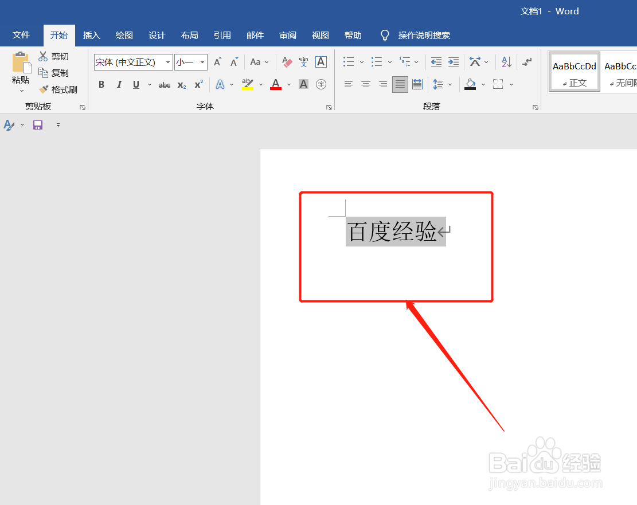Toggle strikethrough formatting
Screen dimensions: 637x505
pos(165,85)
